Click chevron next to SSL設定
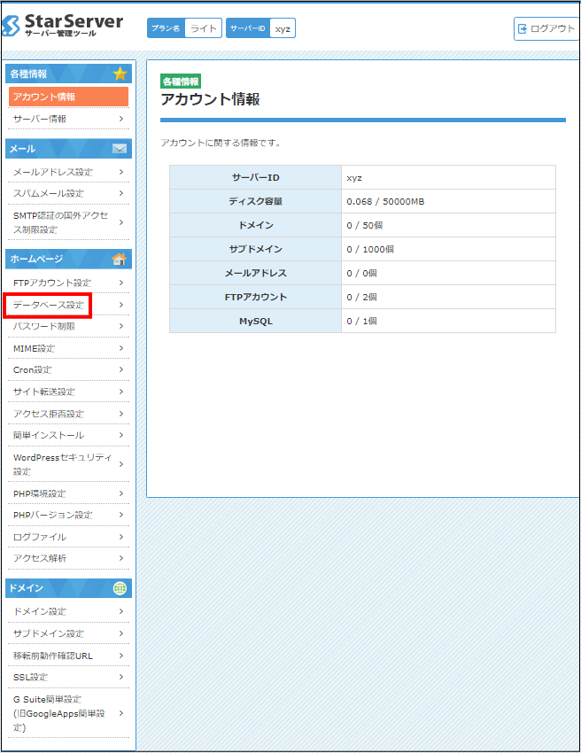The width and height of the screenshot is (581, 753). [x=121, y=677]
